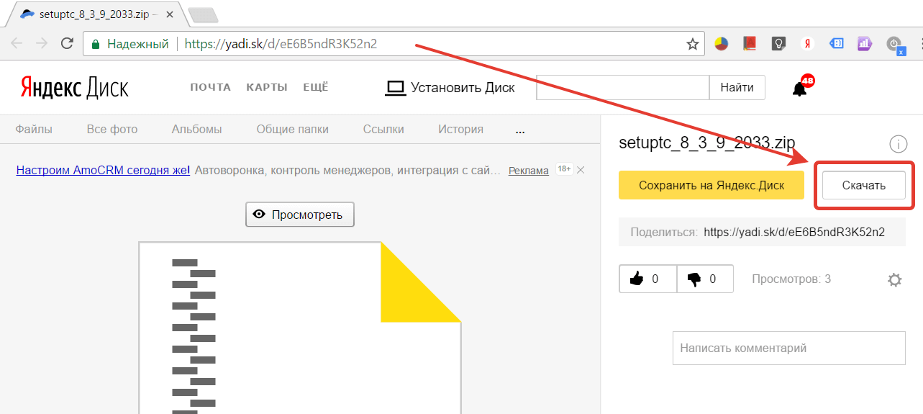The image size is (923, 414).
Task: Close the AmoCRM ad with the X
Action: pos(581,171)
